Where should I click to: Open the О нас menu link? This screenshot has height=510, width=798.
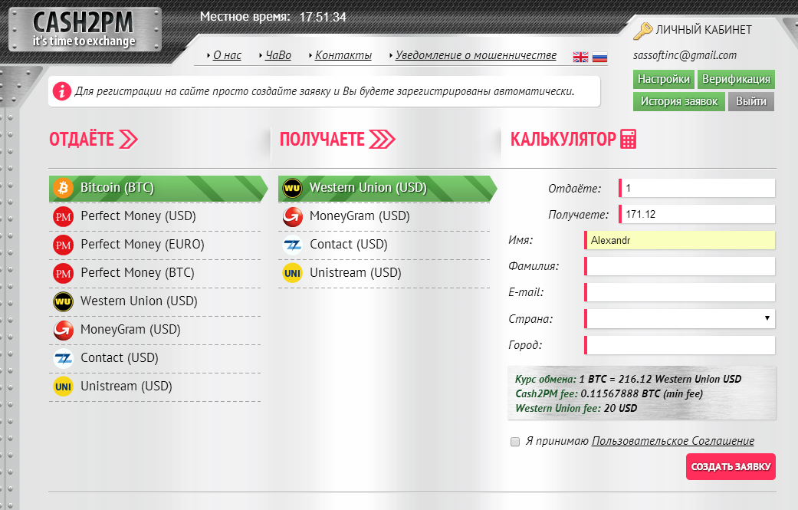(x=227, y=55)
